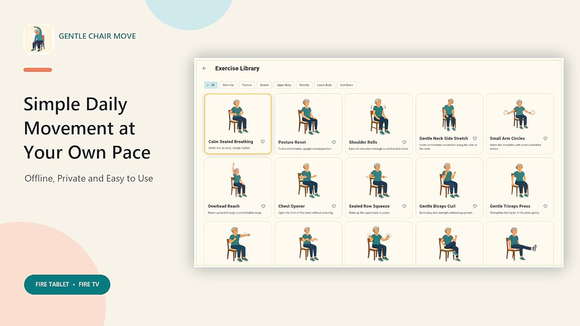
Task: Toggle favorite heart on Gentle Triceps Press
Action: coord(545,206)
